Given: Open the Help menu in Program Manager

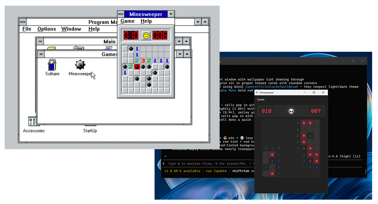Looking at the screenshot, I should (x=94, y=29).
